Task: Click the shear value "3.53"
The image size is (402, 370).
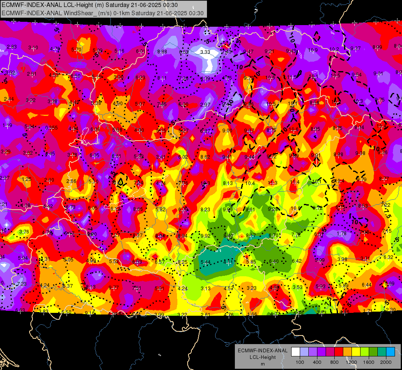Action: [x=298, y=287]
